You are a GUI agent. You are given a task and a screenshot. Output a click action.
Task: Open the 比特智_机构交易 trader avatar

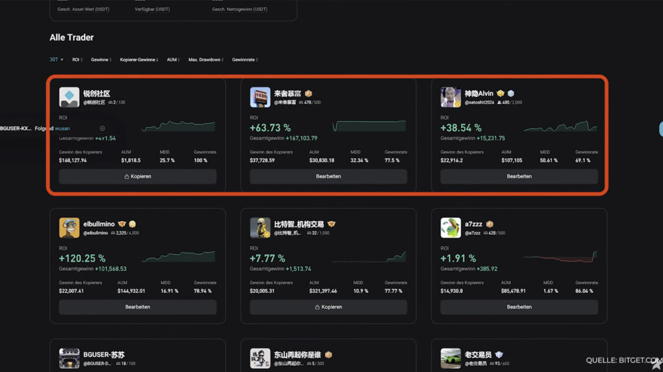point(260,227)
